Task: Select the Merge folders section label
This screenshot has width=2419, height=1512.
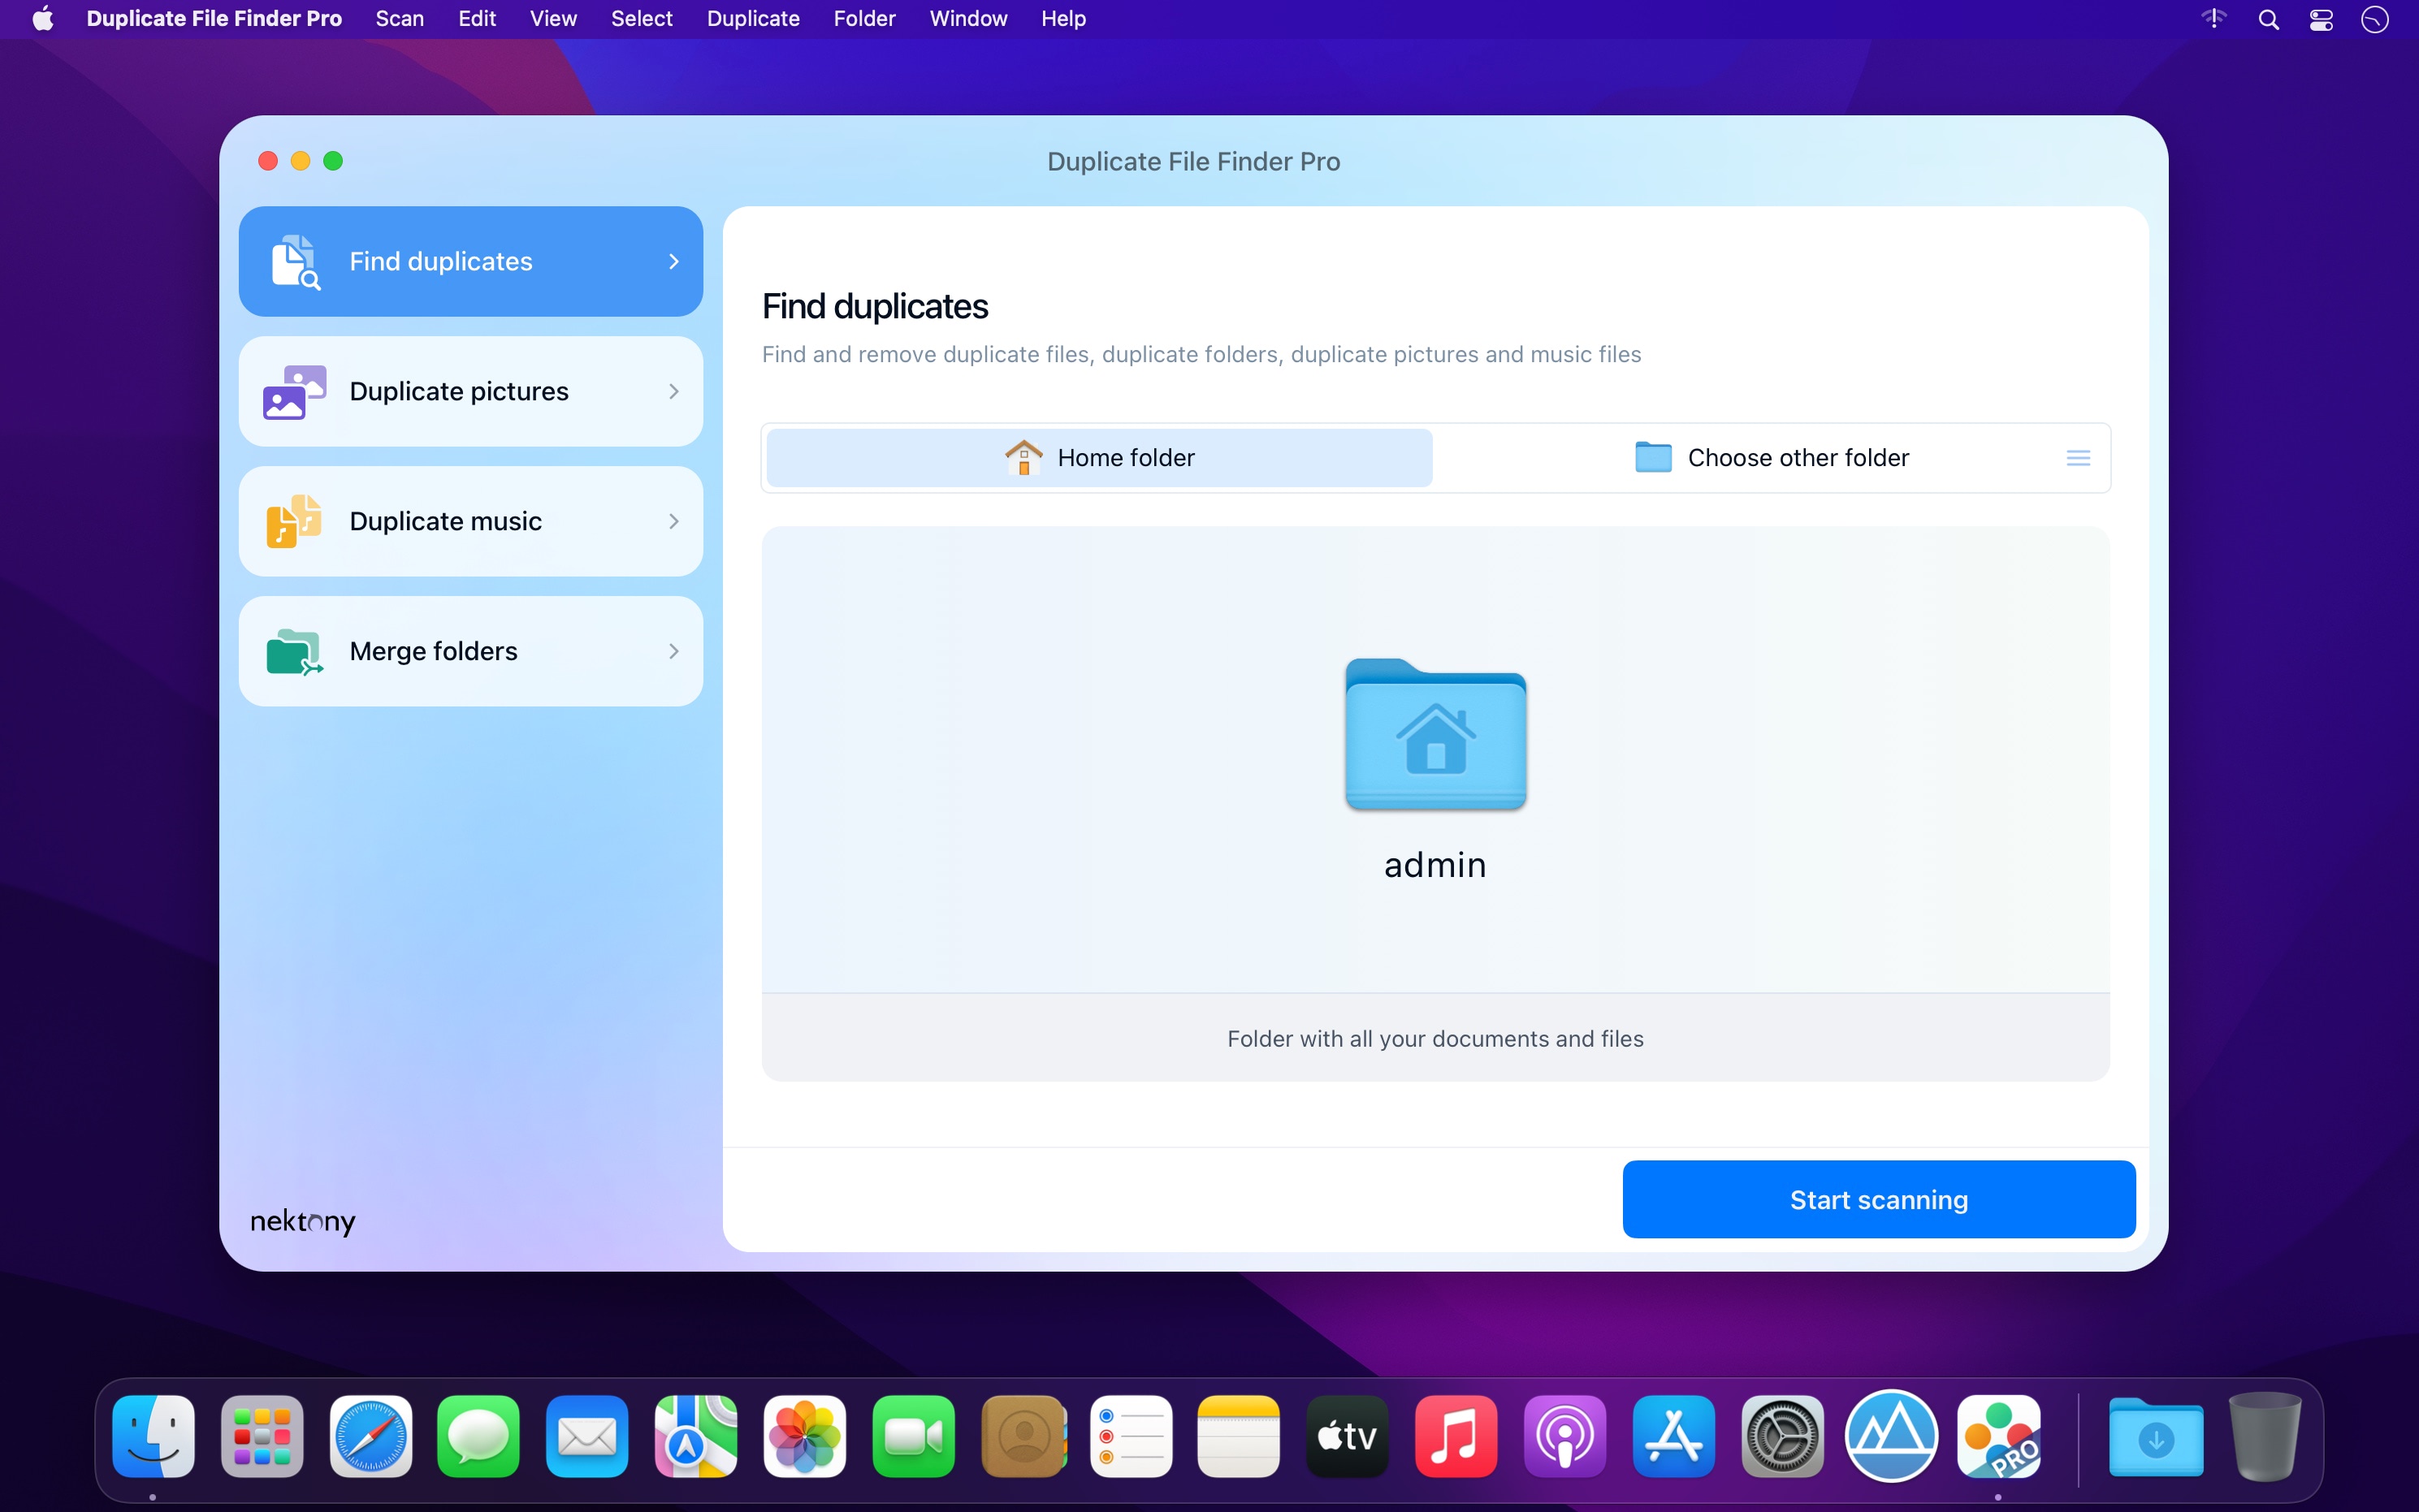Action: 434,651
